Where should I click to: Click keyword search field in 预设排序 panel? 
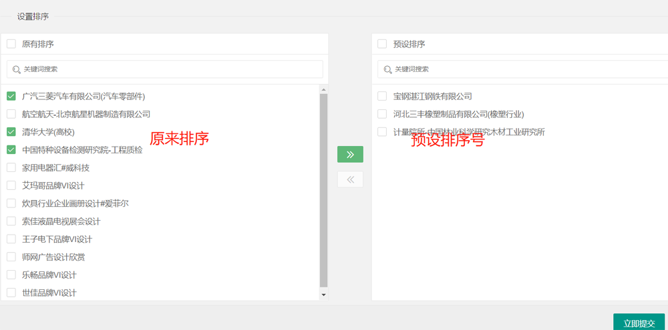point(523,69)
